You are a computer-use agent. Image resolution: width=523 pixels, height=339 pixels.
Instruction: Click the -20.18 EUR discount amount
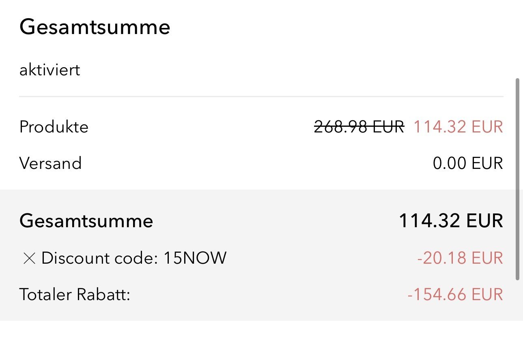point(460,258)
